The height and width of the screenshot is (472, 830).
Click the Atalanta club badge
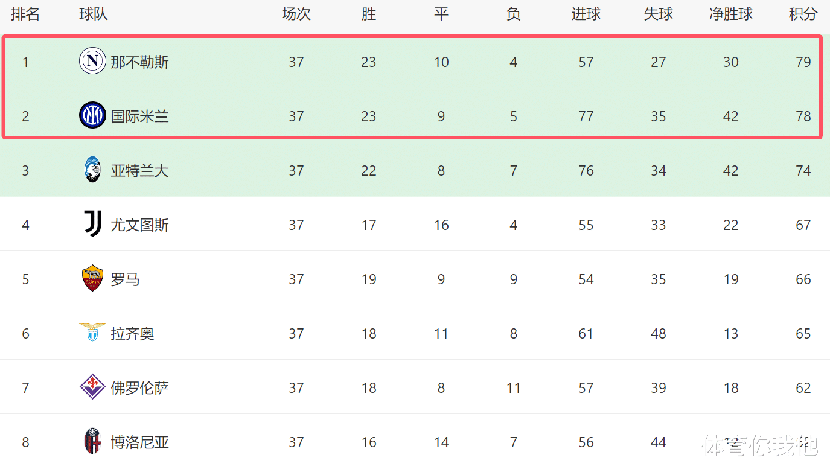pos(92,170)
